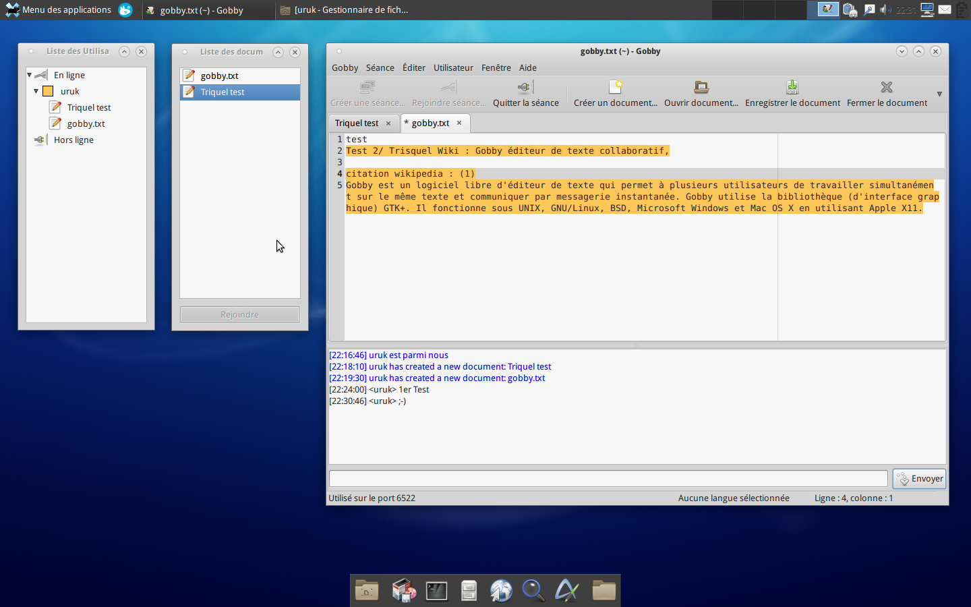Click Enregistrer le document toolbar icon

792,87
